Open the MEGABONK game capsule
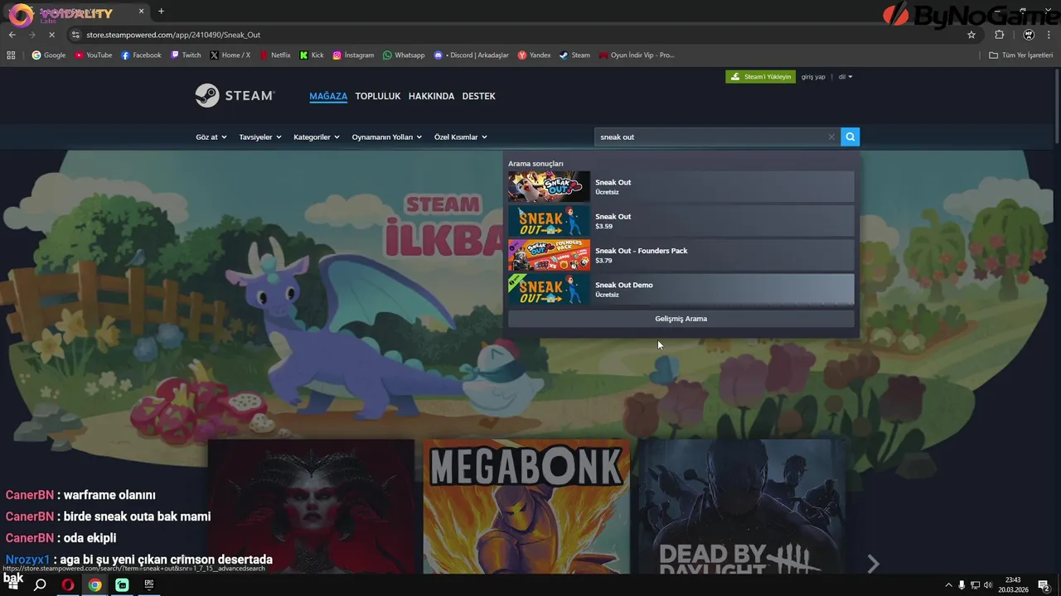This screenshot has height=596, width=1061. (x=526, y=506)
